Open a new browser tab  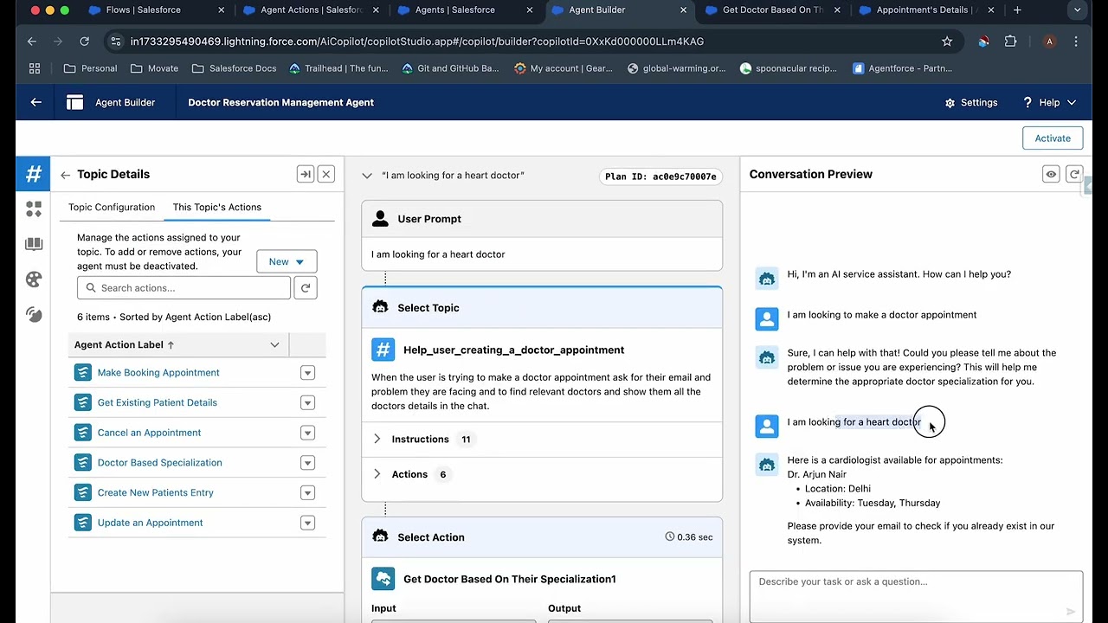(x=1017, y=10)
